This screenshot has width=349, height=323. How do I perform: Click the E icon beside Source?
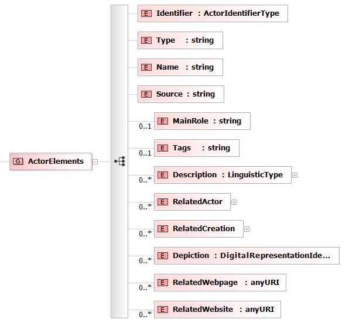tap(146, 94)
